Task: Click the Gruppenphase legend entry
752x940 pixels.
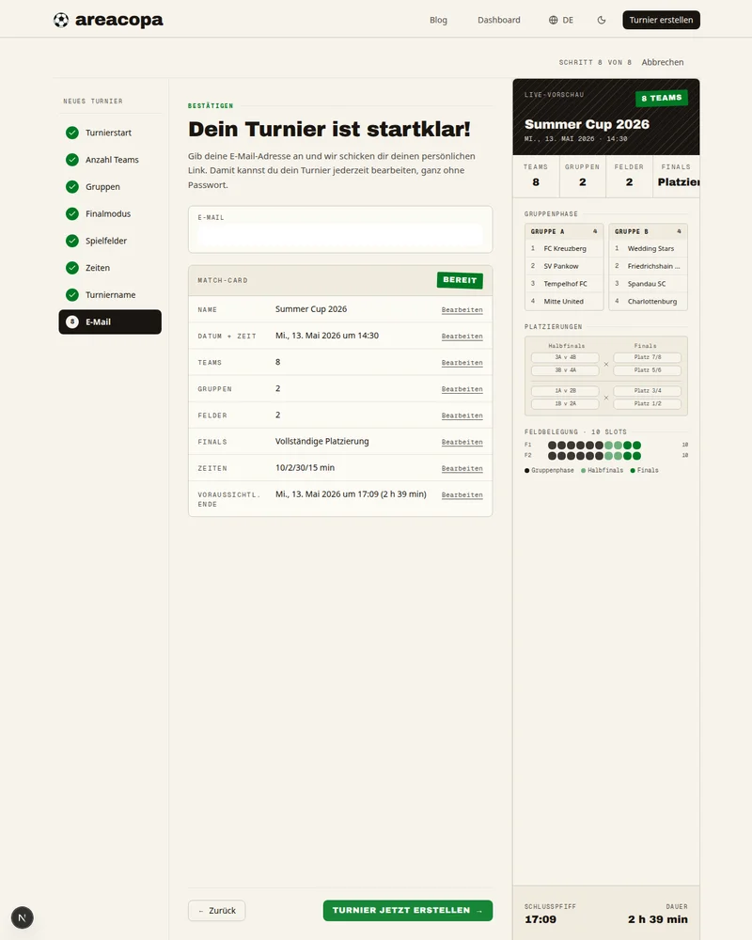Action: (549, 471)
